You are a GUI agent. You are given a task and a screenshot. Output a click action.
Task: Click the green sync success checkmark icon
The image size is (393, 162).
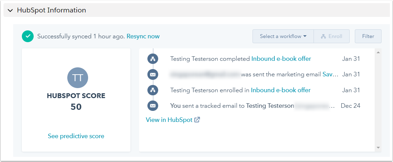pyautogui.click(x=28, y=36)
